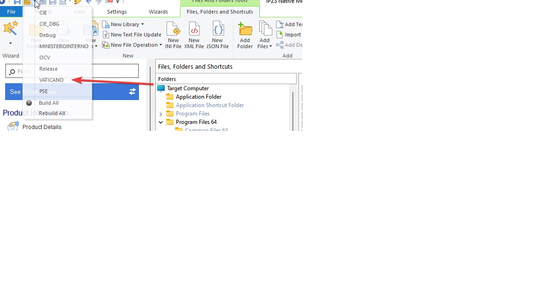Click New Text File Update
This screenshot has height=303, width=539.
132,35
